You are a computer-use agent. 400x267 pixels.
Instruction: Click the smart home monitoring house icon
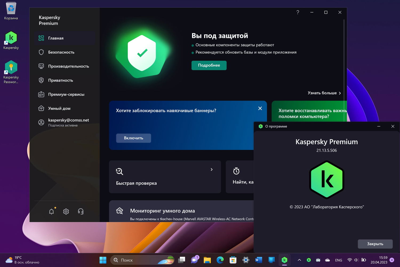click(x=120, y=211)
